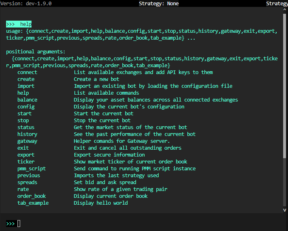Click the 'order_book' command entry

pos(32,196)
